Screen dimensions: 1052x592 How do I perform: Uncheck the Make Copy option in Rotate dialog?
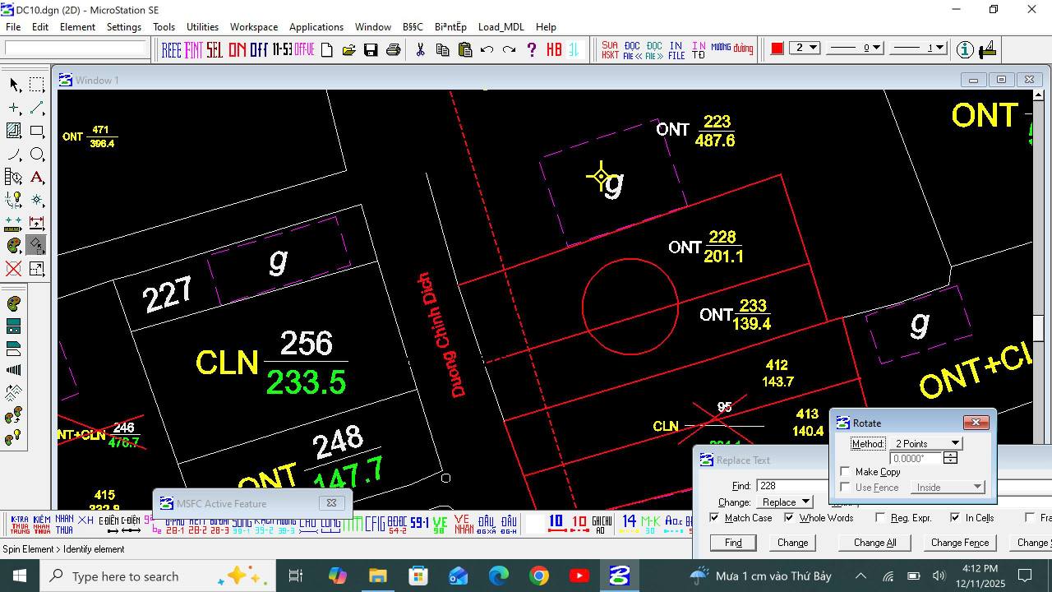(845, 471)
